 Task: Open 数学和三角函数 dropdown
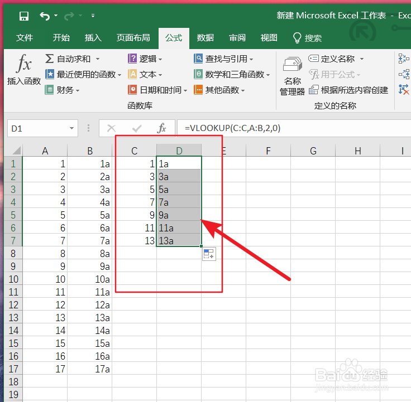(232, 75)
